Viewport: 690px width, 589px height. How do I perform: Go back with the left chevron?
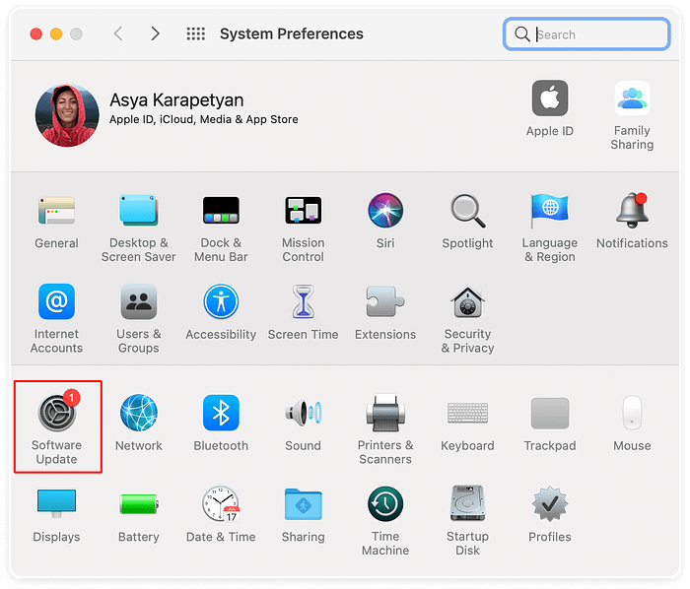pos(118,33)
